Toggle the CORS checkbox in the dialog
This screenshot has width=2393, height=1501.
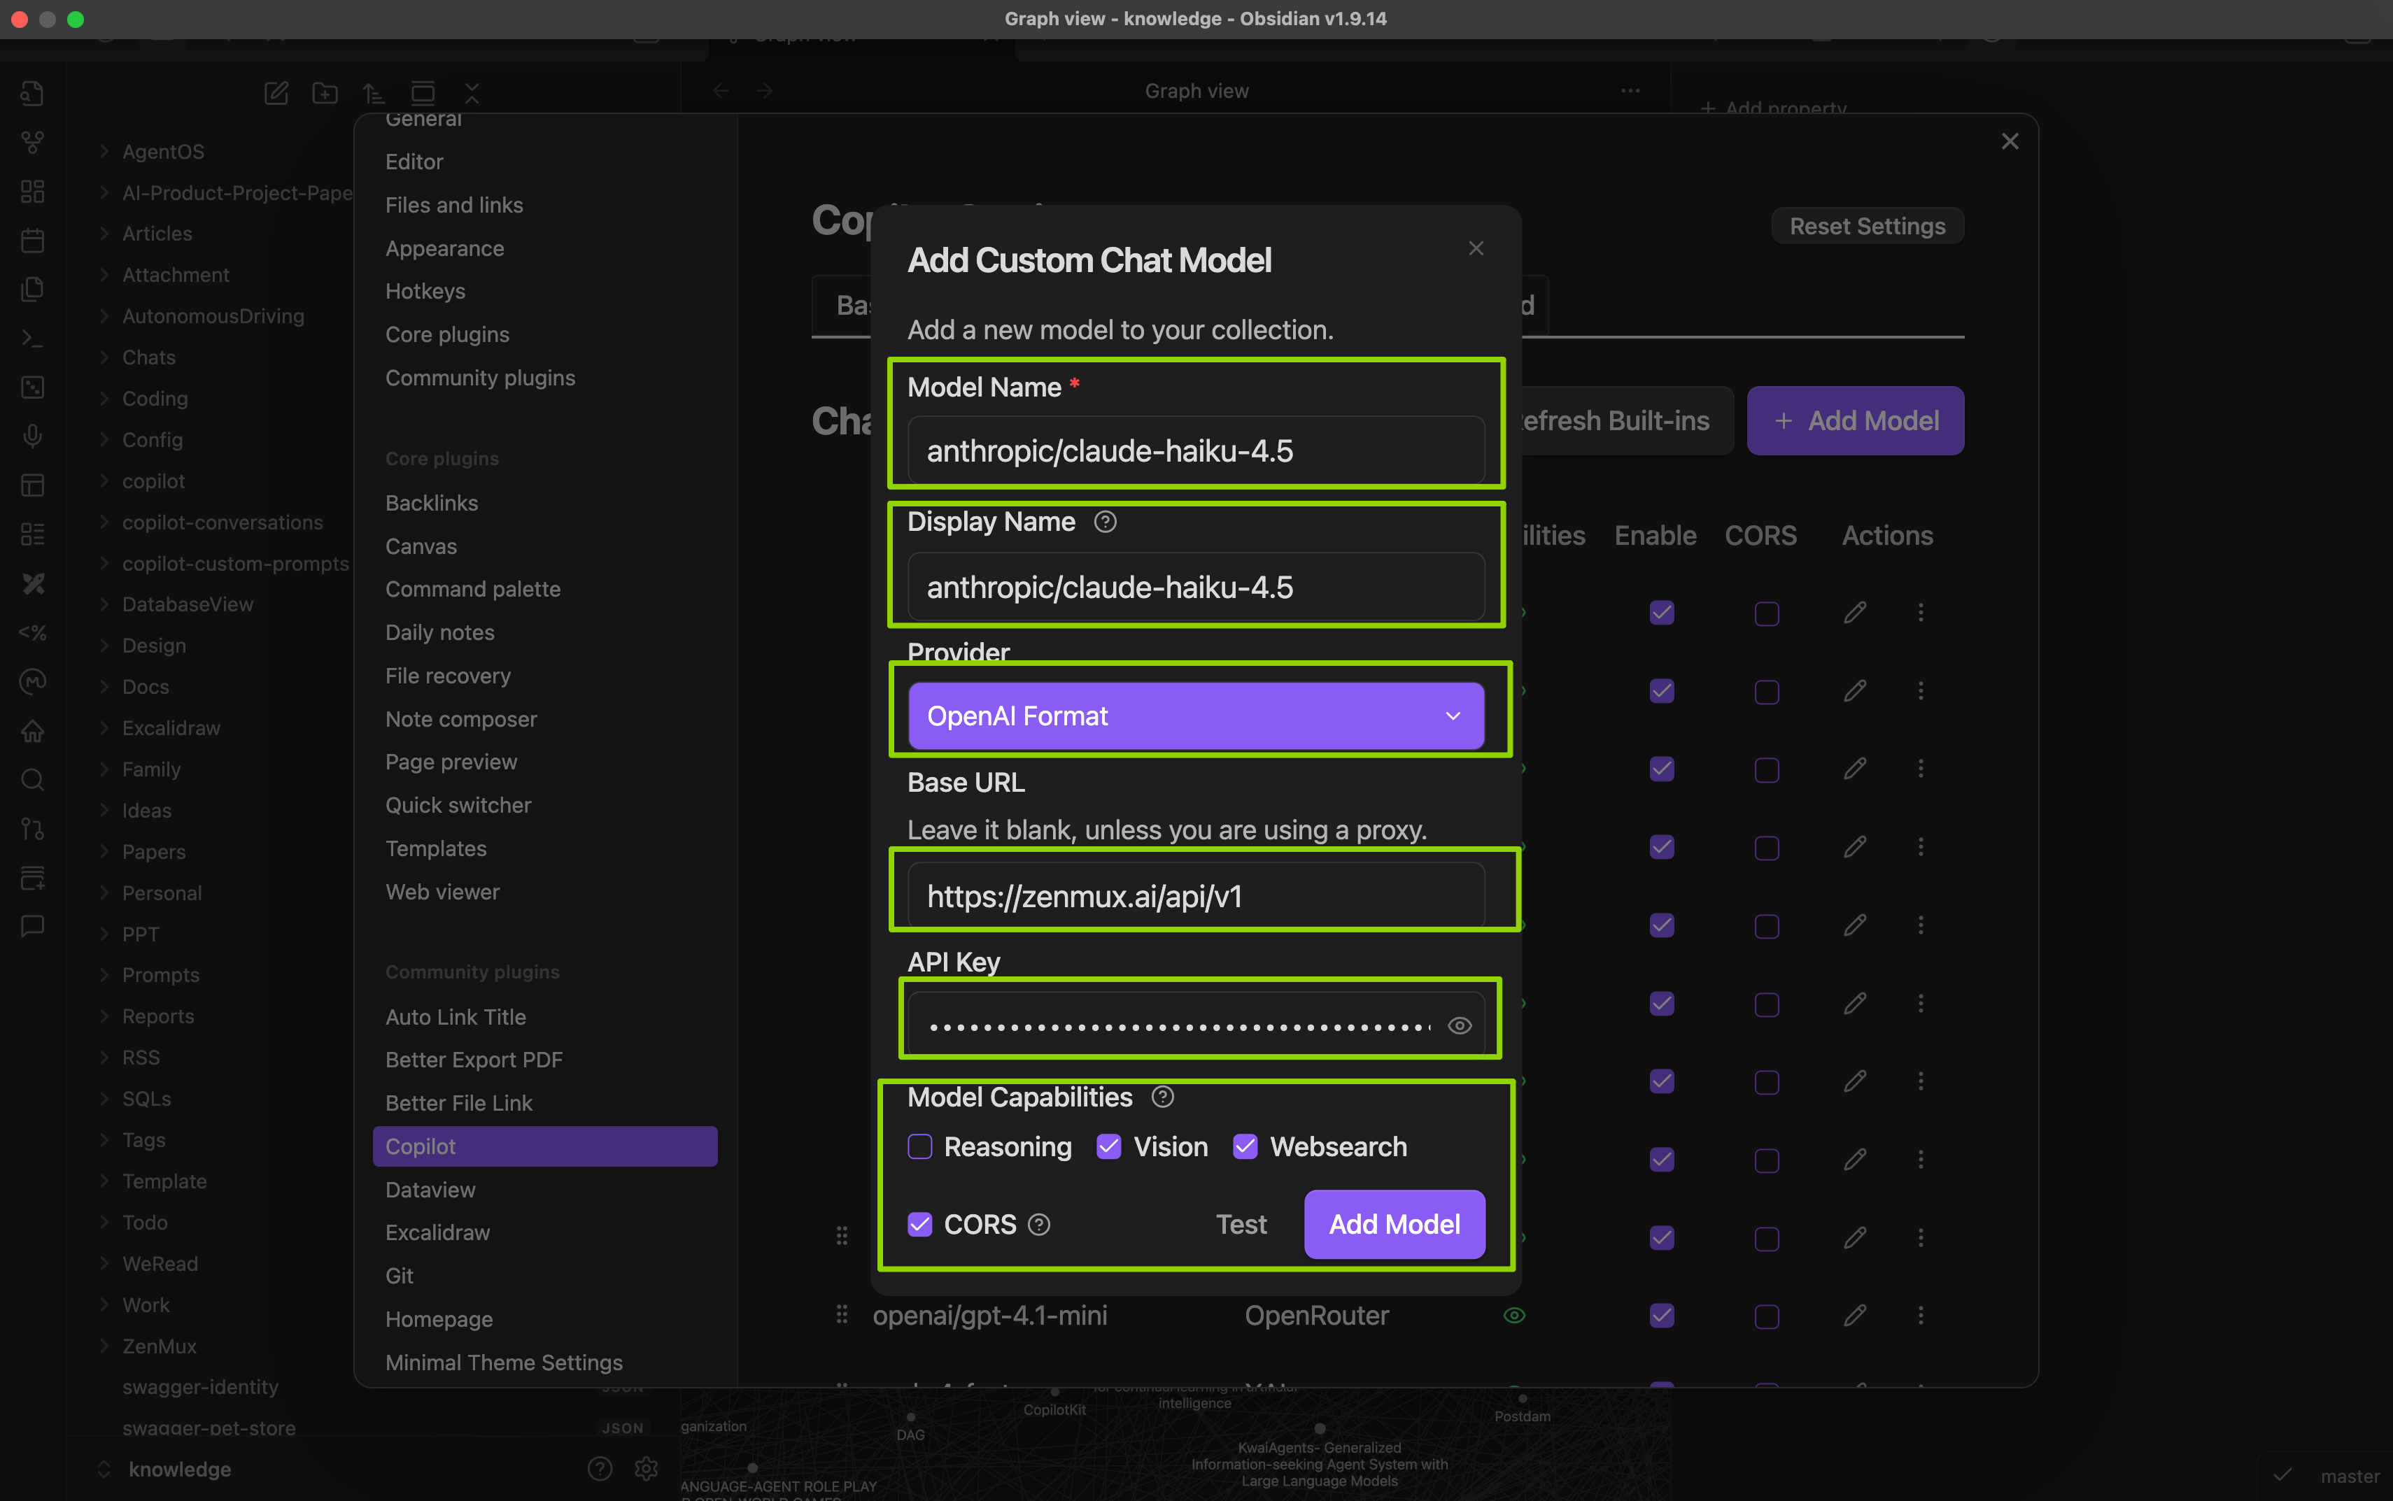point(920,1225)
